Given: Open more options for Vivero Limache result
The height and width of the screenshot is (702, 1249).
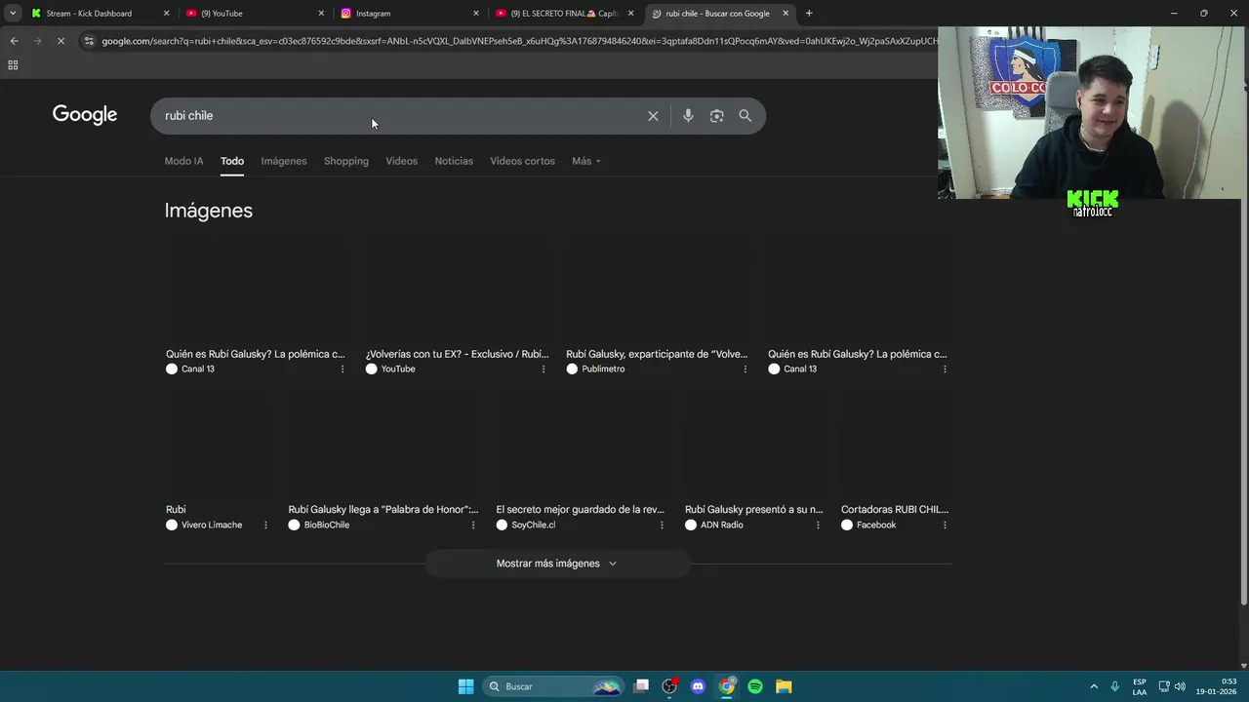Looking at the screenshot, I should click(265, 526).
